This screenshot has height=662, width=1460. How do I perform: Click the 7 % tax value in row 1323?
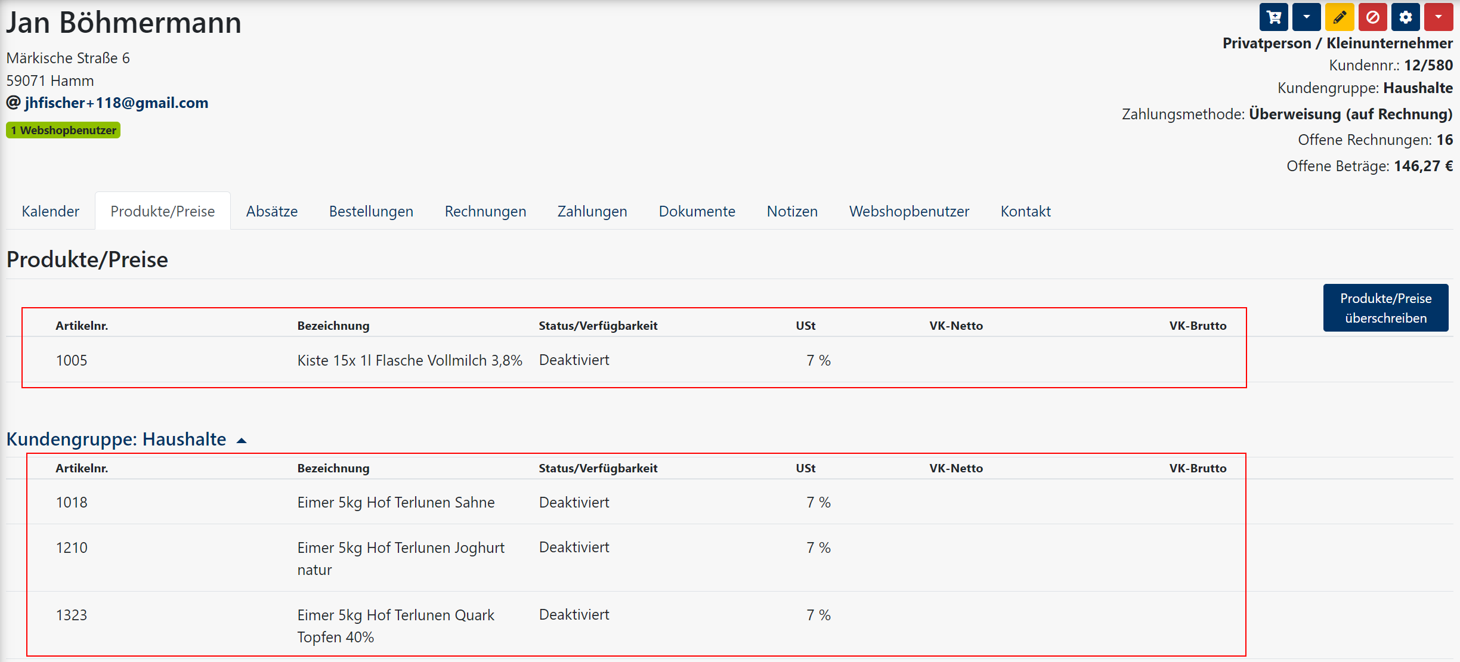818,615
